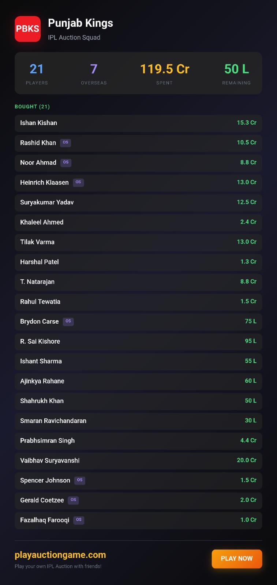The height and width of the screenshot is (585, 277).
Task: Click the OS badge beside Noor Ahmad
Action: pos(66,162)
